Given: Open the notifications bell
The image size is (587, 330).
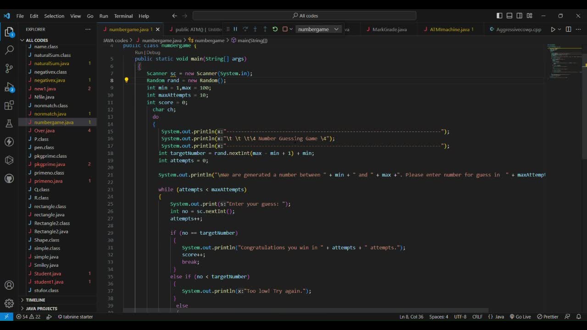Looking at the screenshot, I should pos(579,317).
